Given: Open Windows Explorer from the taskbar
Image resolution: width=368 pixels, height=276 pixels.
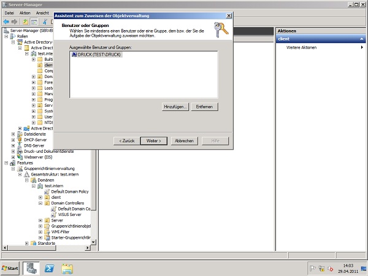Looking at the screenshot, I should pos(67,269).
